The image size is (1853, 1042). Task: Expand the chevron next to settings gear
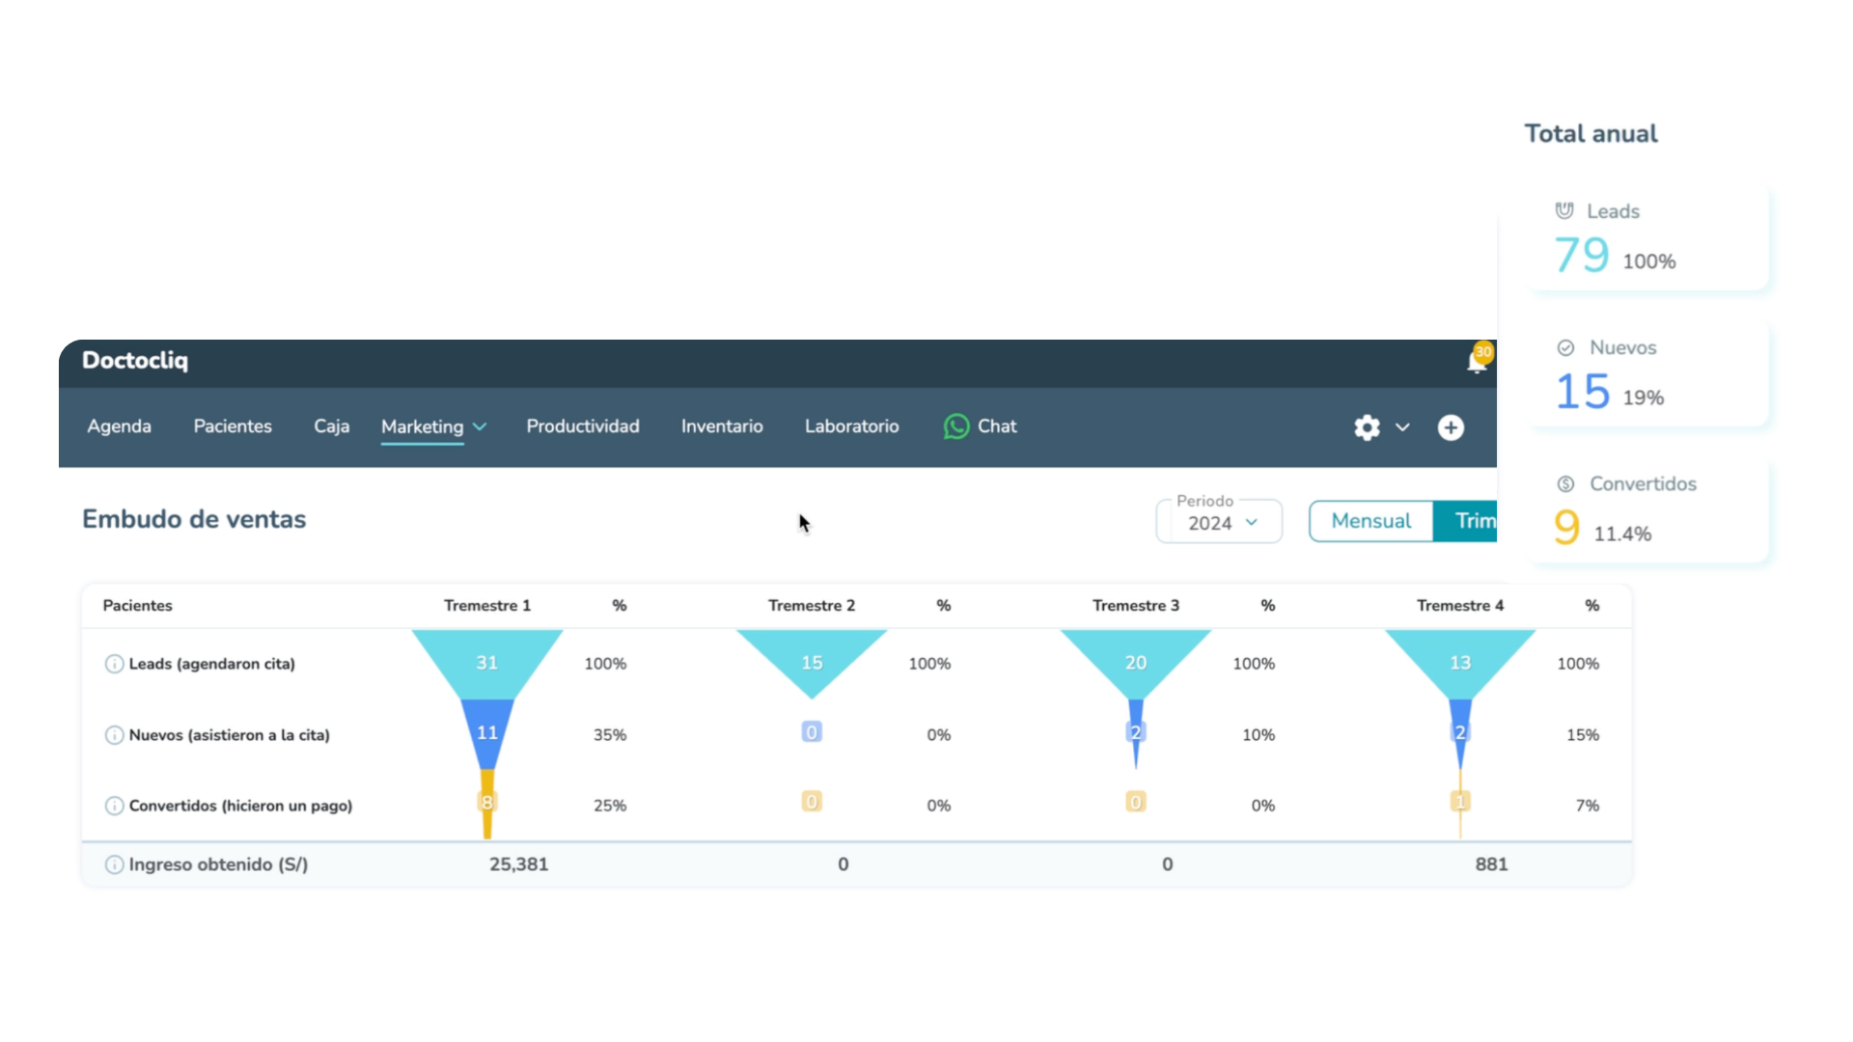tap(1402, 427)
